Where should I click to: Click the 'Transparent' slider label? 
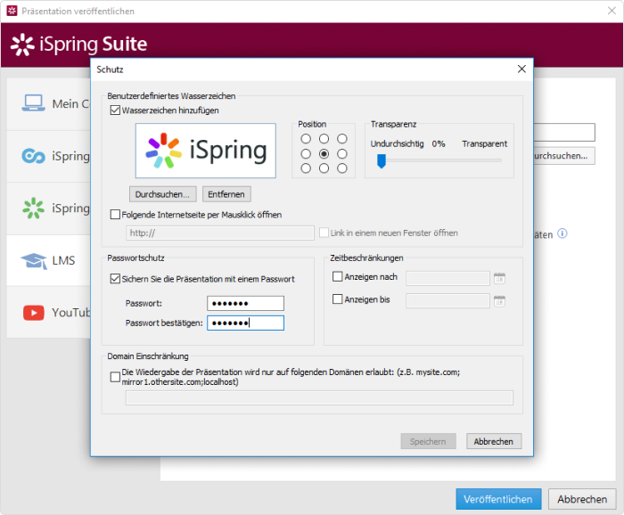(484, 143)
